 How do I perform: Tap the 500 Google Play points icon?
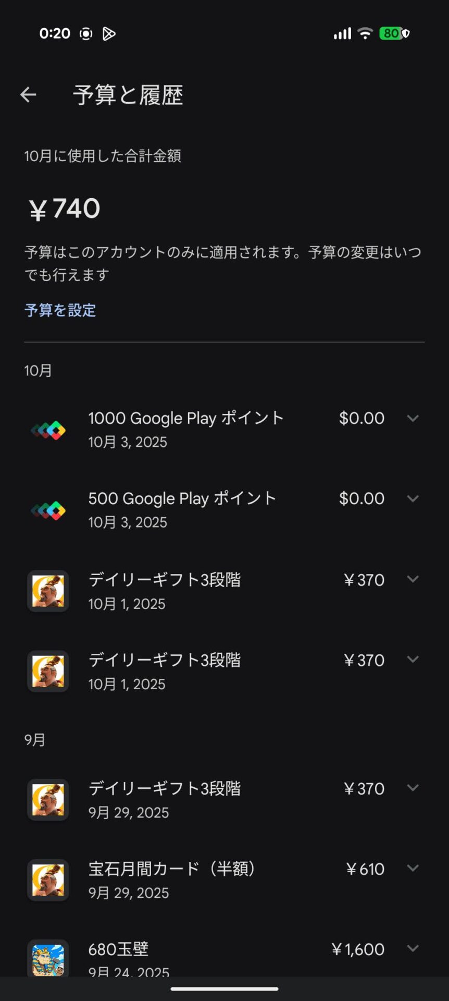click(48, 510)
